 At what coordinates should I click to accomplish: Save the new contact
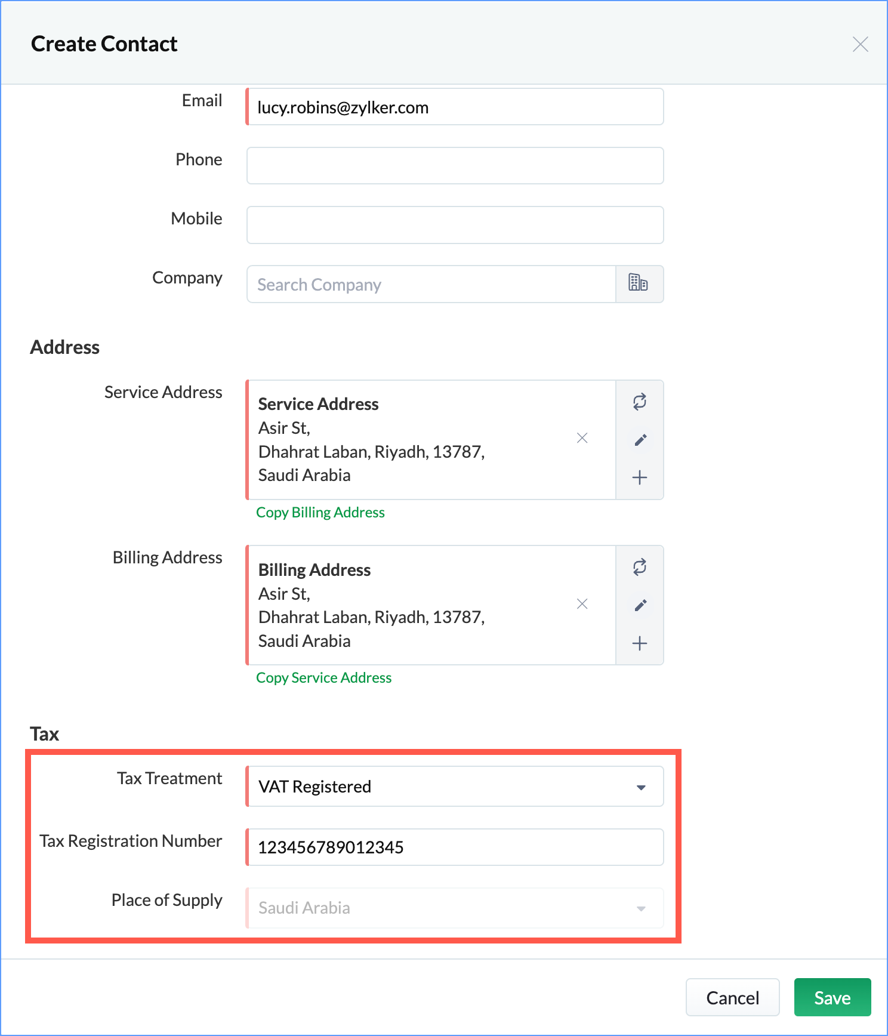pos(832,997)
